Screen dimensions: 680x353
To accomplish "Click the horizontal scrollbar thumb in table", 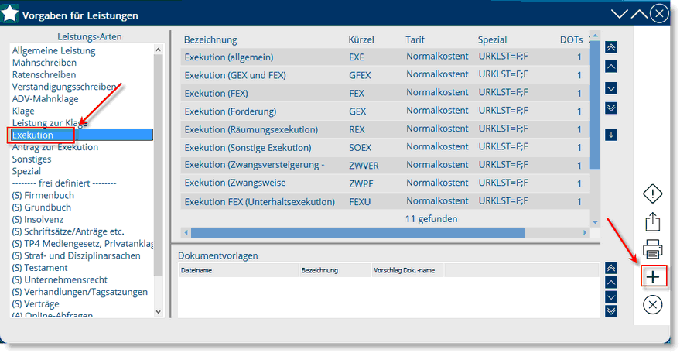I will (357, 233).
